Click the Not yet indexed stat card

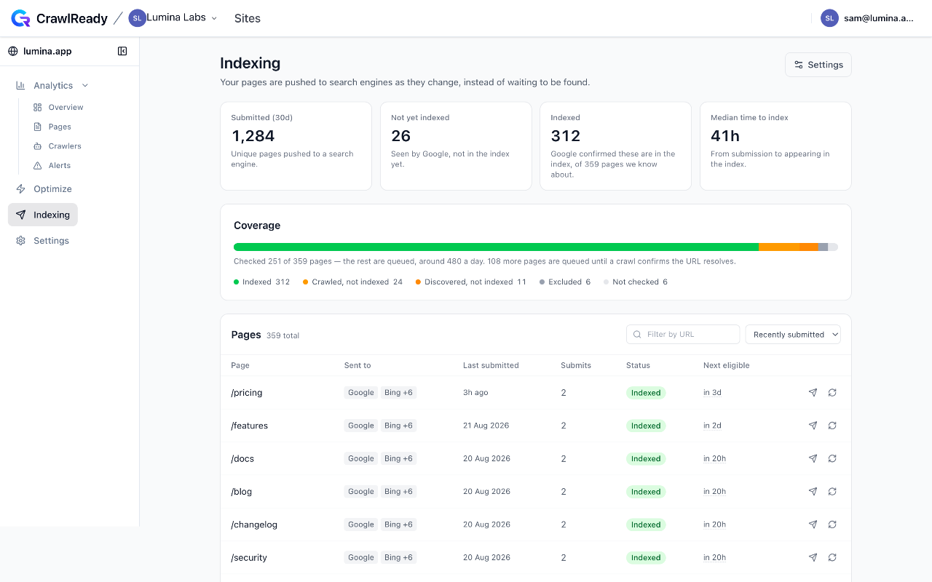(x=456, y=146)
